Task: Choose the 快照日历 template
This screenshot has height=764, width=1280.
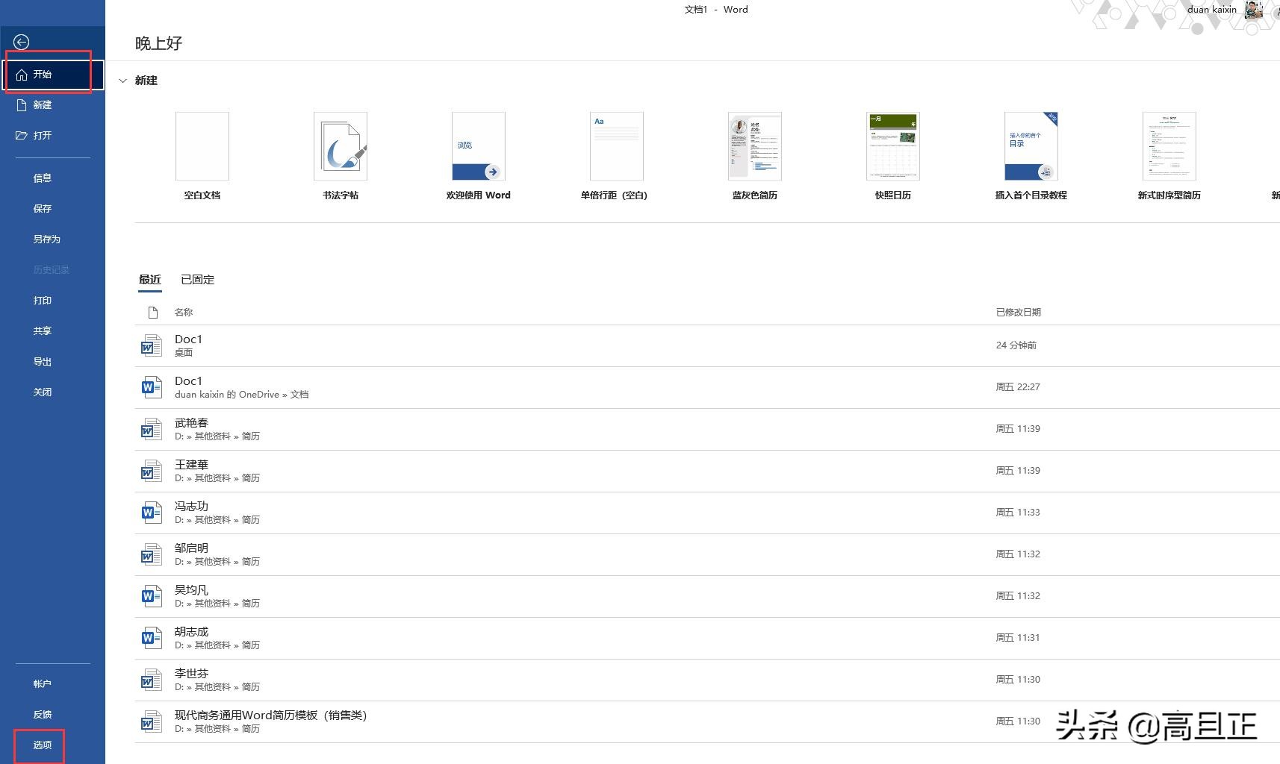Action: pos(893,146)
